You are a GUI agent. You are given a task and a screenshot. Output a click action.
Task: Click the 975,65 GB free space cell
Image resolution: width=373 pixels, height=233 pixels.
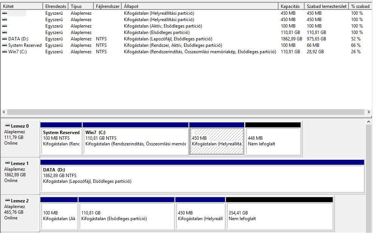coord(316,39)
